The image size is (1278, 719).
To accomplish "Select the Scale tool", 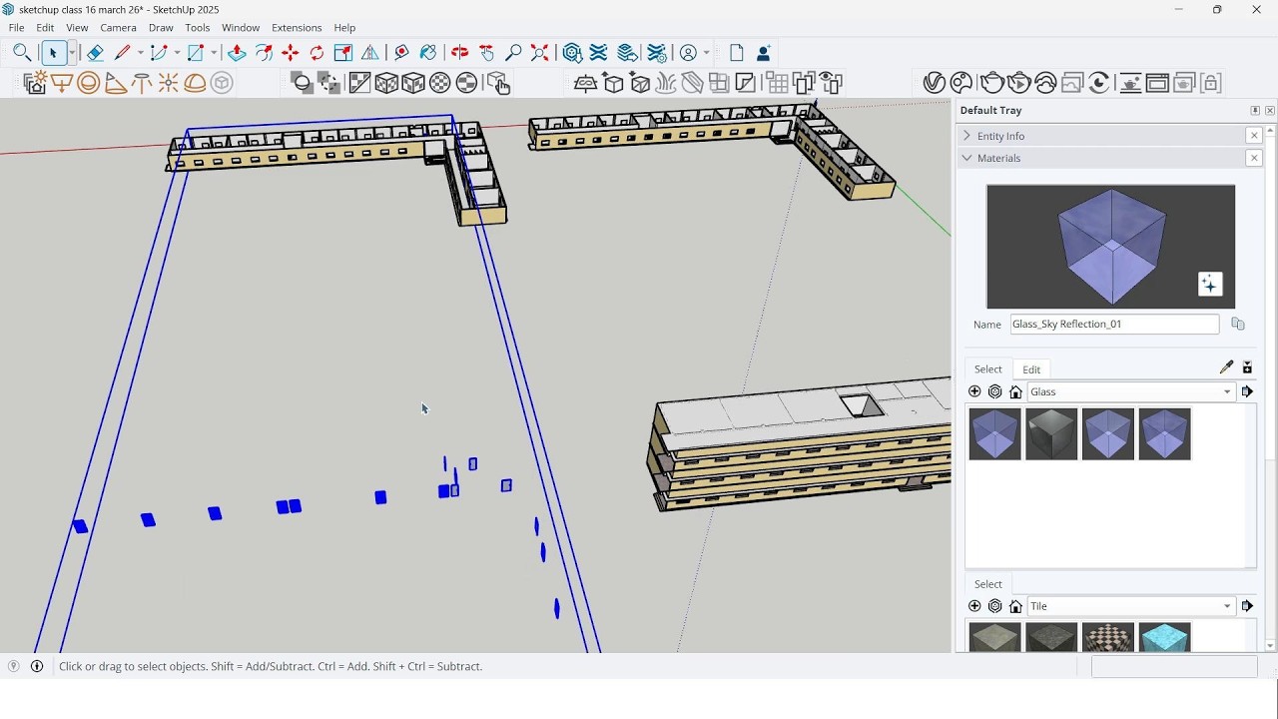I will pos(343,53).
